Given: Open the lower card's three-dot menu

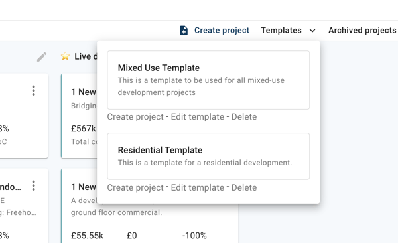Looking at the screenshot, I should 34,185.
